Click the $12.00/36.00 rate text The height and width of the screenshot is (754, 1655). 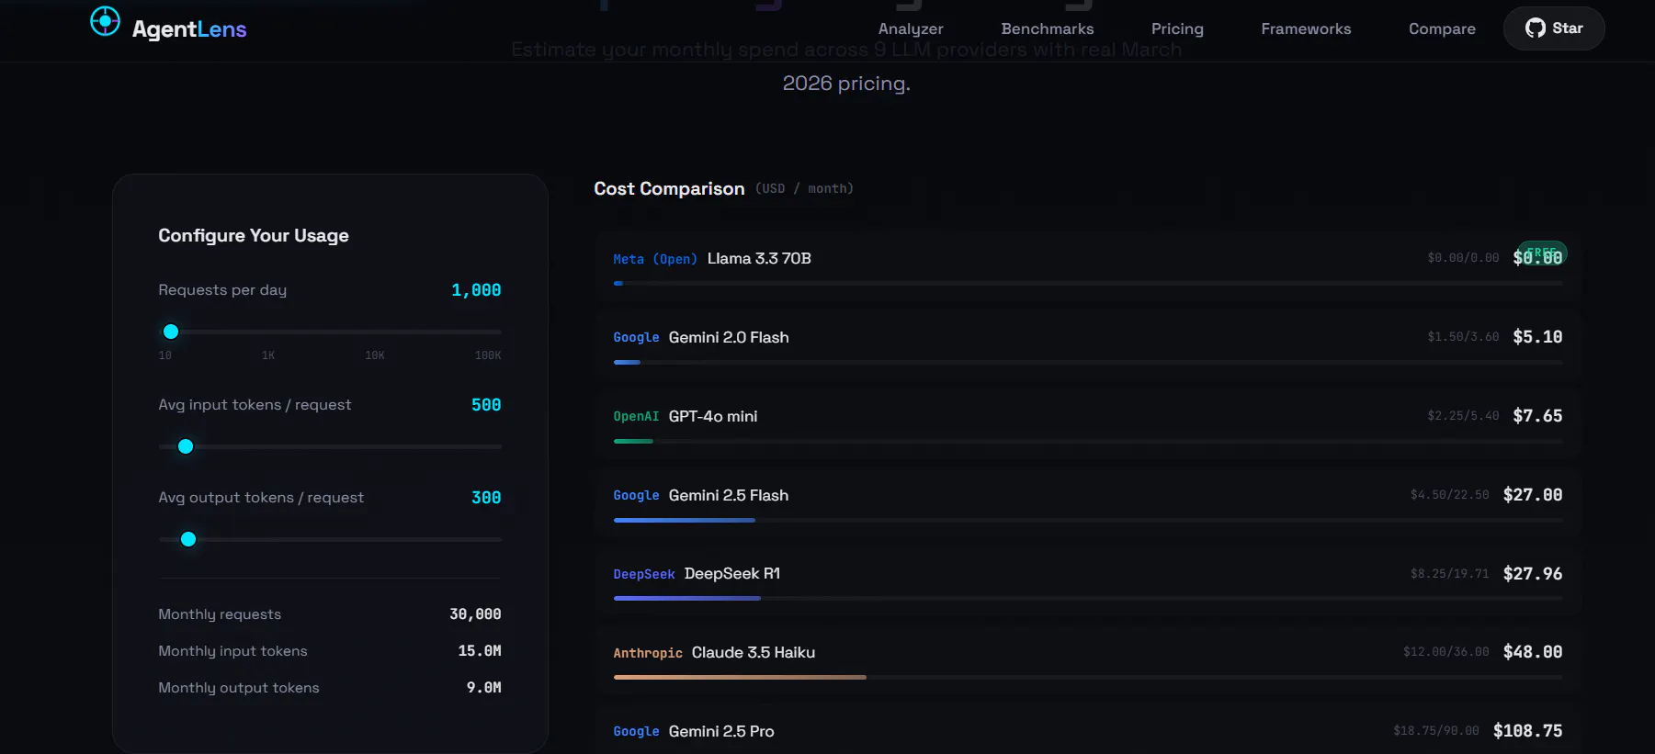click(x=1446, y=652)
